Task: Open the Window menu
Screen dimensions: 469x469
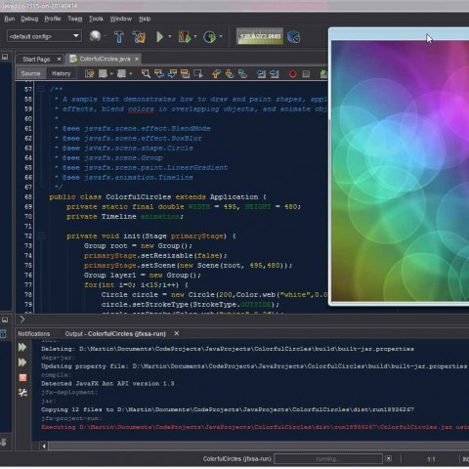Action: click(x=120, y=19)
